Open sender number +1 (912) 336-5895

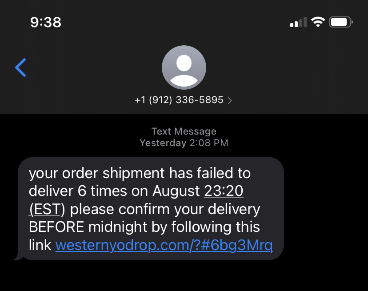[x=179, y=100]
